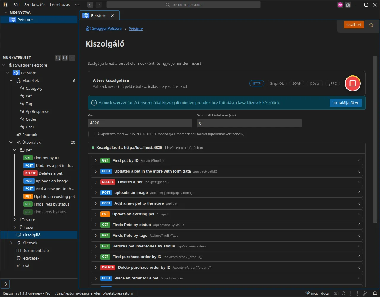Switch to the Petstore editor tab
The height and width of the screenshot is (297, 380).
[99, 16]
